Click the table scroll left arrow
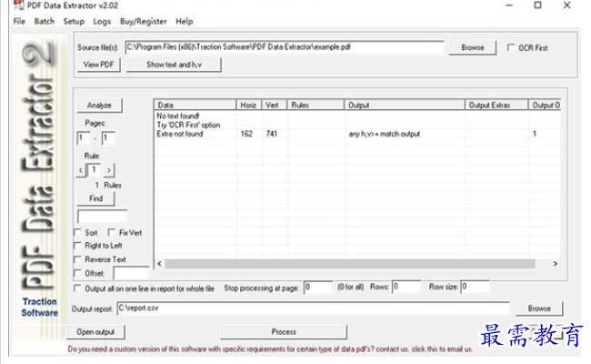 tap(159, 264)
